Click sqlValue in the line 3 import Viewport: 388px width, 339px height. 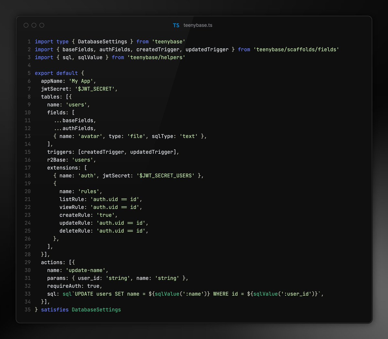pos(90,57)
